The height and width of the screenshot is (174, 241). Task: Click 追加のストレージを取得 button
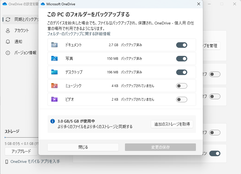point(172,124)
